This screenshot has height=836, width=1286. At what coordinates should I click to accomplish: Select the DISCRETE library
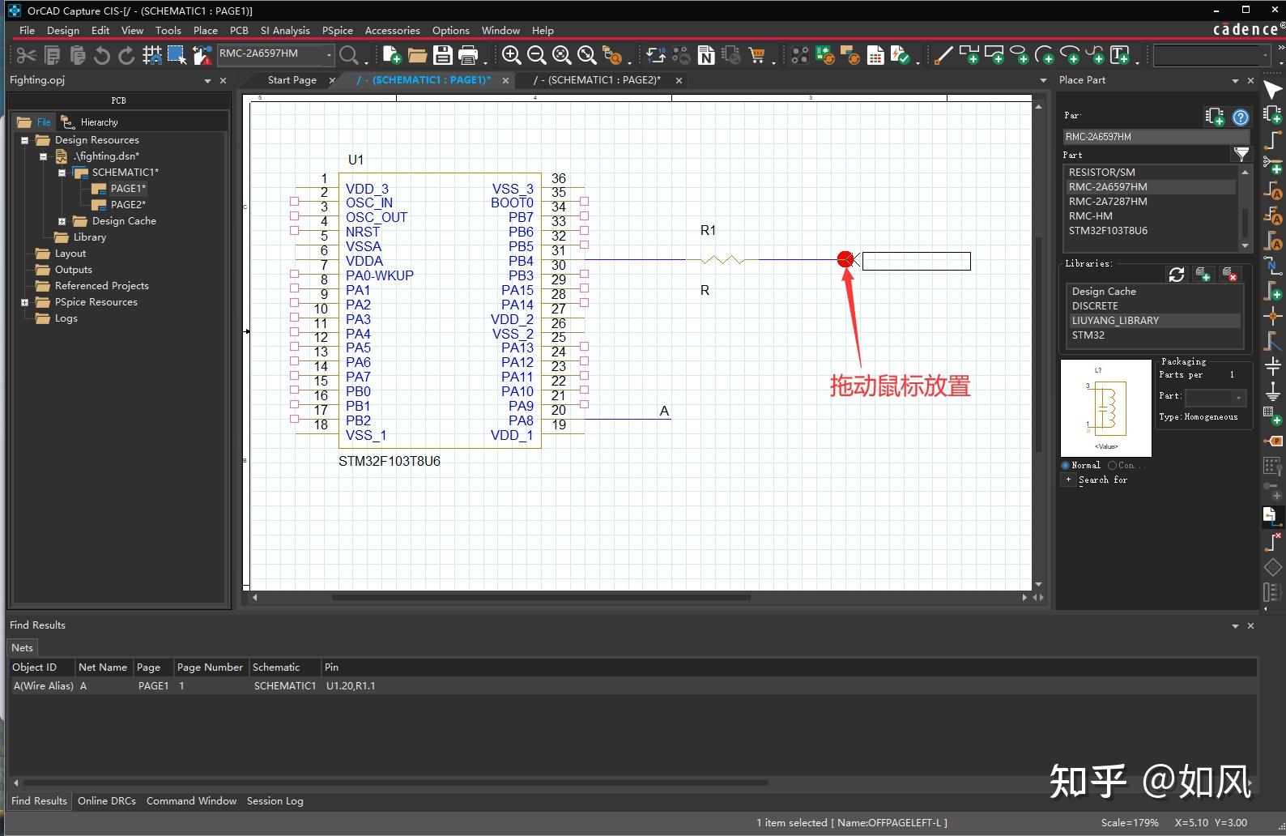pyautogui.click(x=1095, y=306)
